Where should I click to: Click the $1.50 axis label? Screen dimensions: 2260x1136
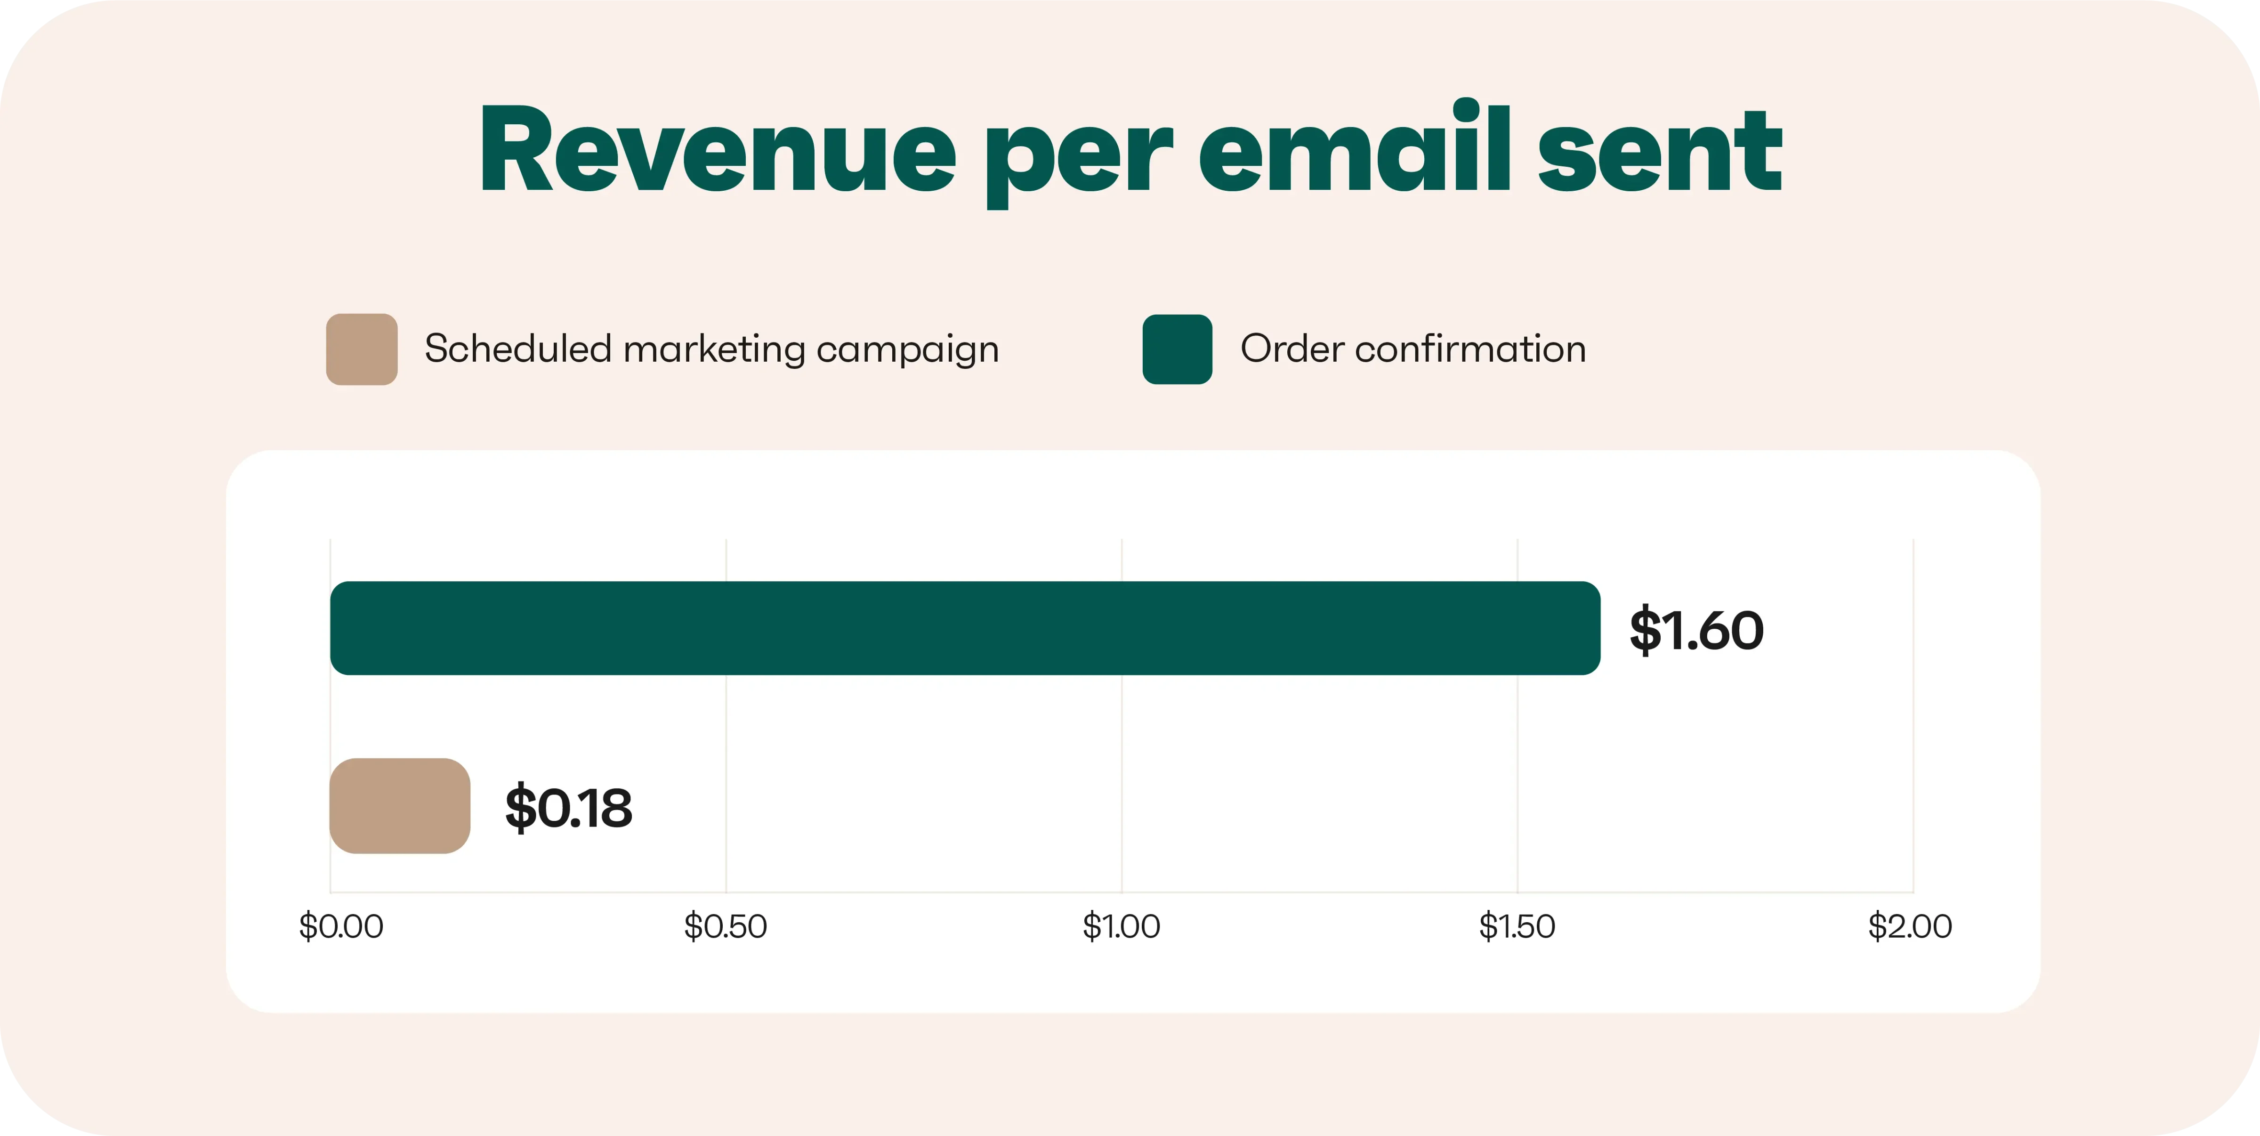pos(1517,926)
